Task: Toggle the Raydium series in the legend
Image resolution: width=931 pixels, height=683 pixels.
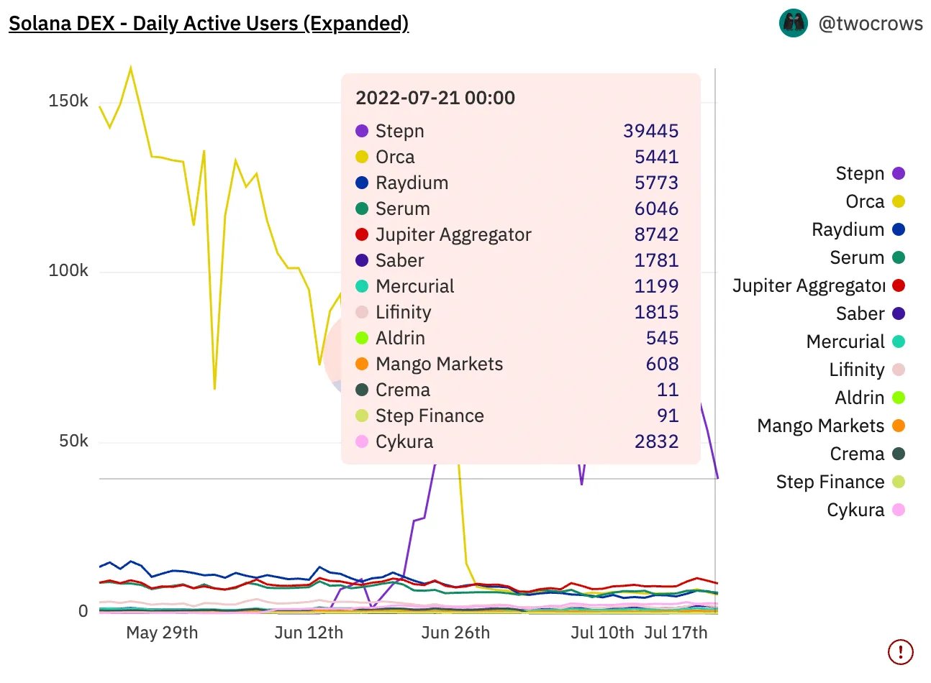Action: (858, 229)
